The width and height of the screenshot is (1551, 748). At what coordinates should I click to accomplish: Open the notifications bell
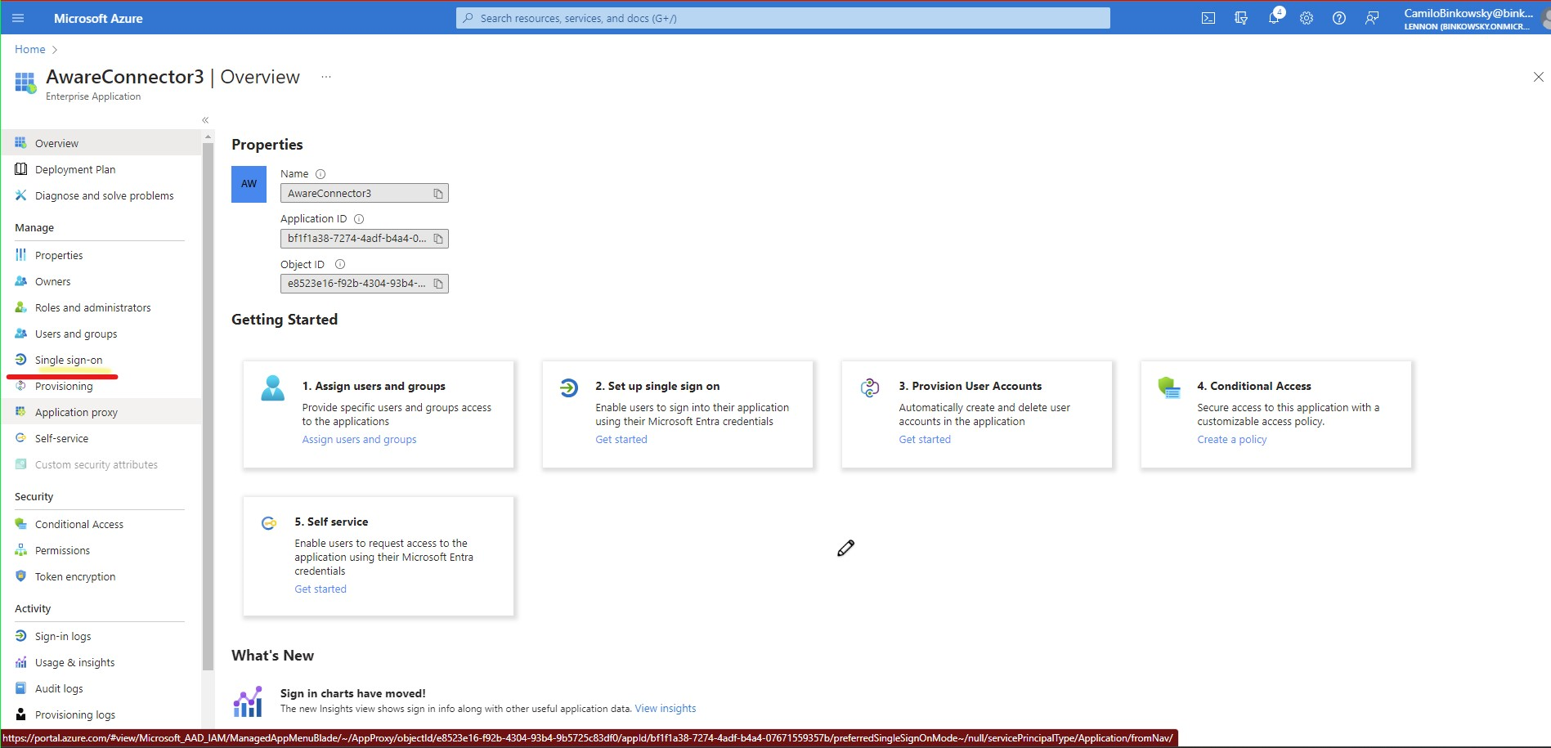point(1273,17)
